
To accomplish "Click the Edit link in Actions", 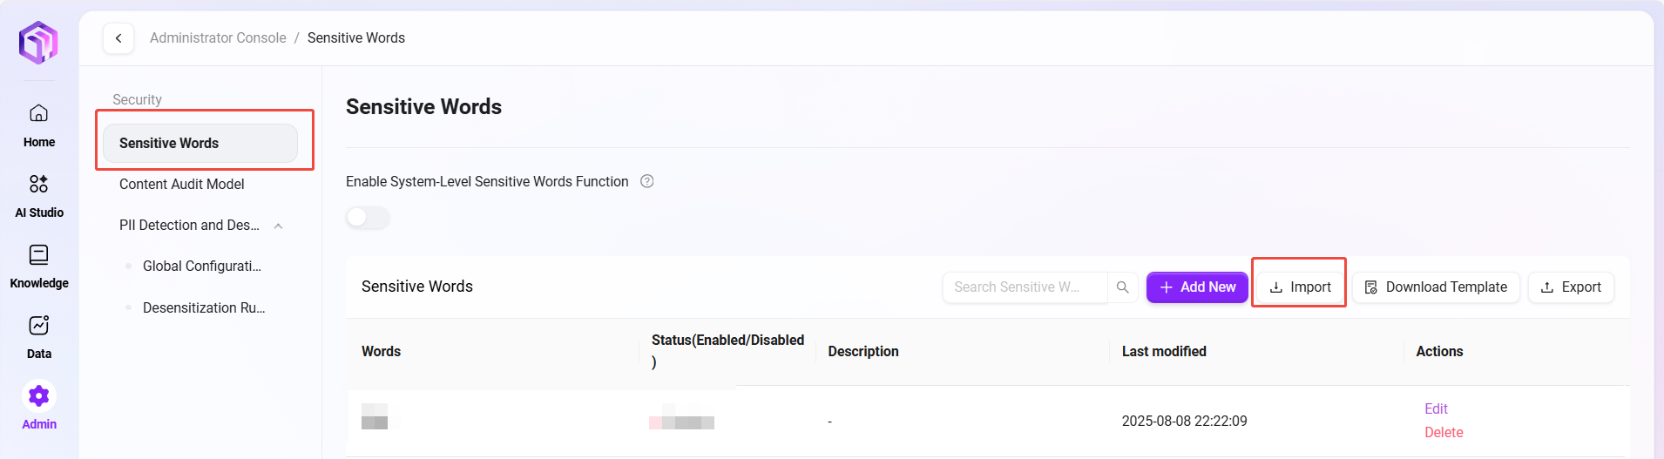I will (1436, 408).
